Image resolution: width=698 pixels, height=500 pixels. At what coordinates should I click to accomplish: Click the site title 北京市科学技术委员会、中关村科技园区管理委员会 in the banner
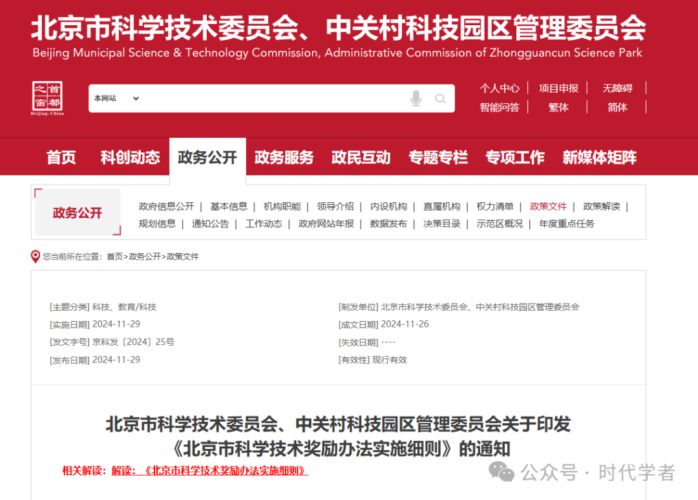pyautogui.click(x=338, y=28)
